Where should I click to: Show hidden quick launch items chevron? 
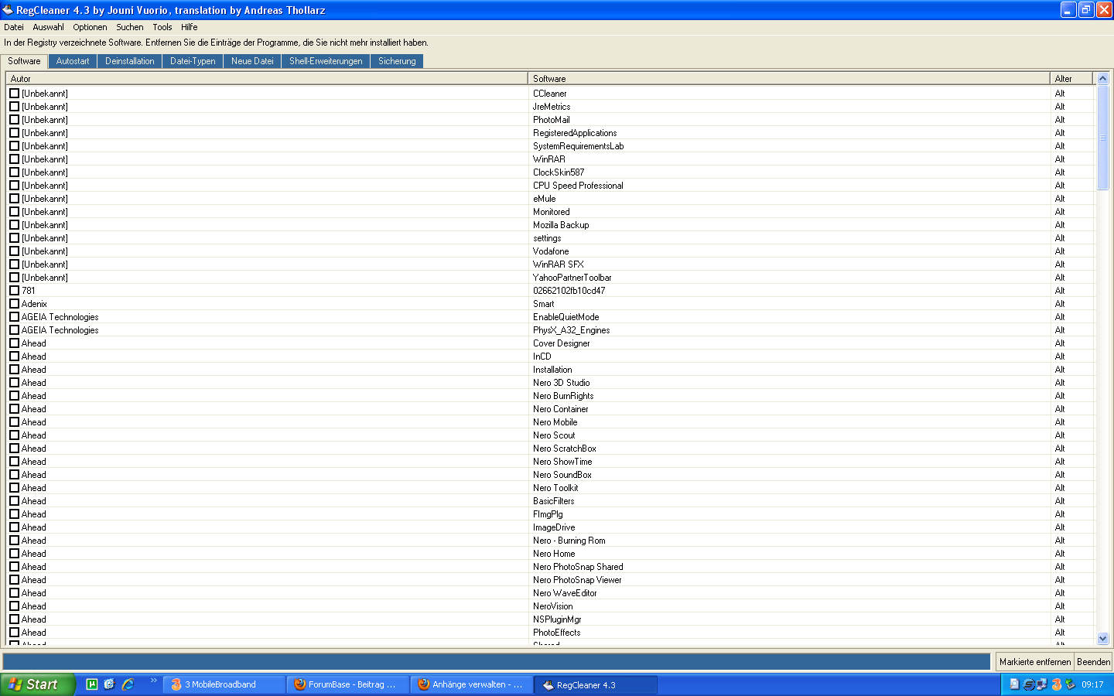pyautogui.click(x=153, y=681)
